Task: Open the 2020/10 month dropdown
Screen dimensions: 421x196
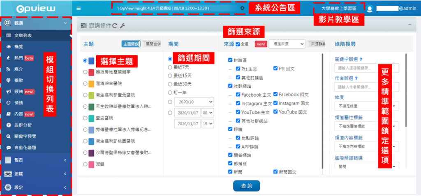Action: point(194,102)
